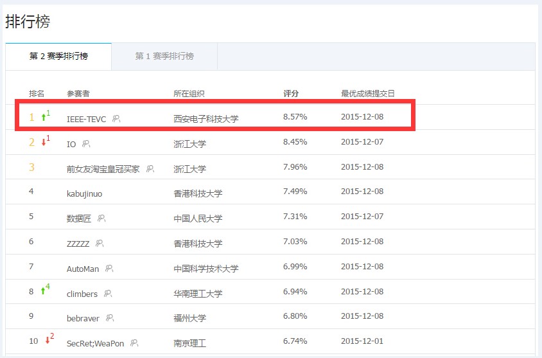The height and width of the screenshot is (358, 542).
Task: Click organization 南京理工
Action: [190, 343]
